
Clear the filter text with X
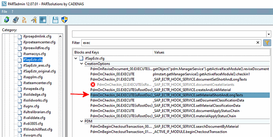point(258,43)
